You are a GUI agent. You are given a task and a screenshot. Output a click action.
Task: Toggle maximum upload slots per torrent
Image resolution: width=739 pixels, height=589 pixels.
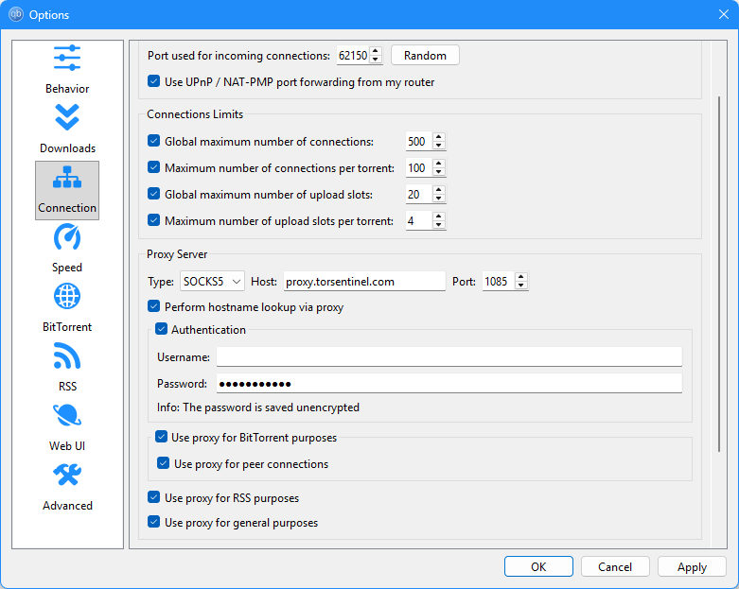click(153, 220)
